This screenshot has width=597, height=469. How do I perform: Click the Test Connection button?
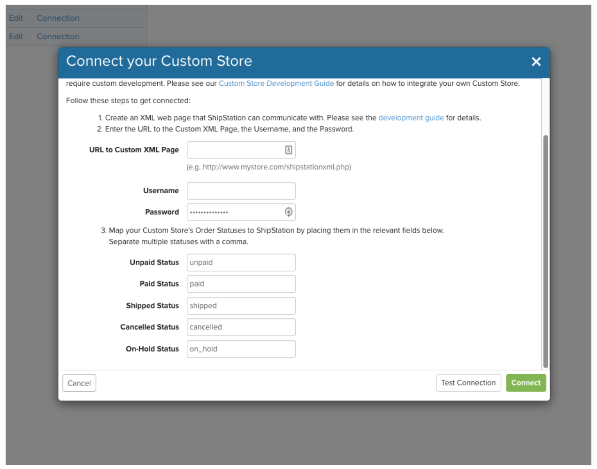tap(468, 383)
